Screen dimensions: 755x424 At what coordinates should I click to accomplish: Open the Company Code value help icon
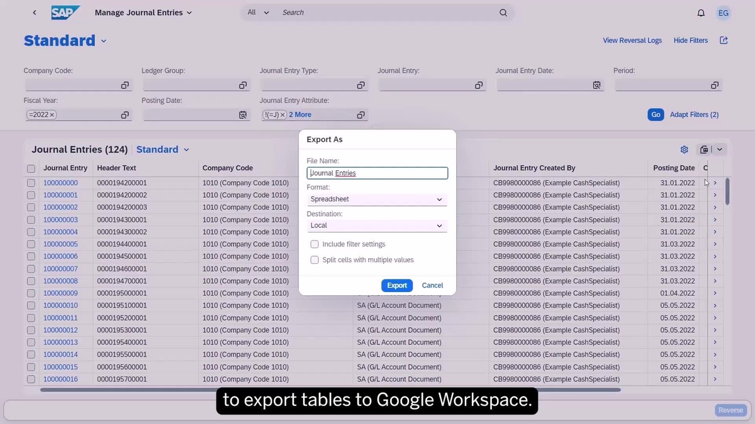pos(125,85)
